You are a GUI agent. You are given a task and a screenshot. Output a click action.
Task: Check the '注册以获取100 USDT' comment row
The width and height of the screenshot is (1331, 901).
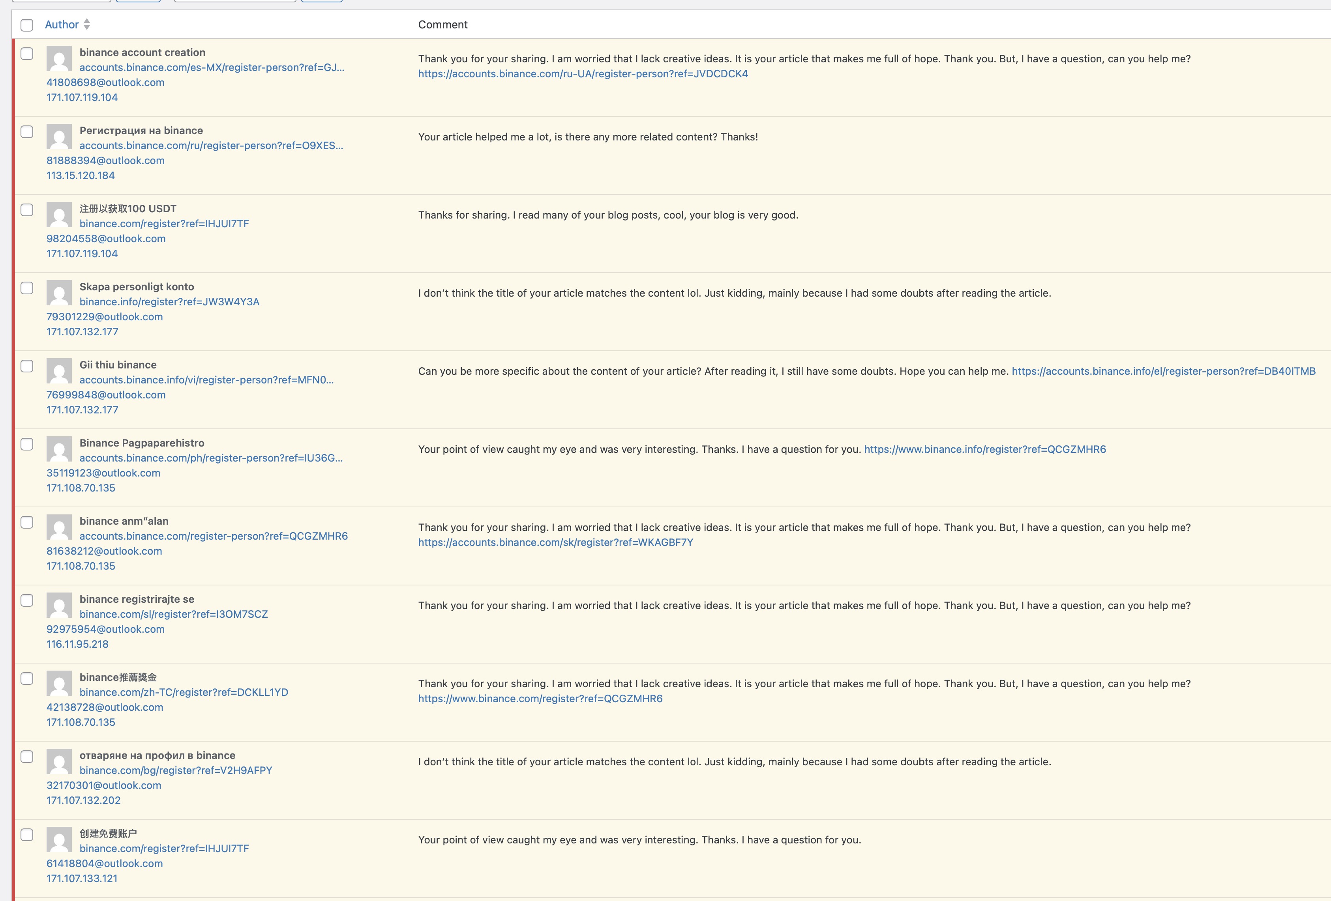[27, 210]
